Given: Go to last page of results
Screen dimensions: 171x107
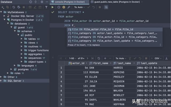Looking at the screenshot, I should pyautogui.click(x=92, y=58).
